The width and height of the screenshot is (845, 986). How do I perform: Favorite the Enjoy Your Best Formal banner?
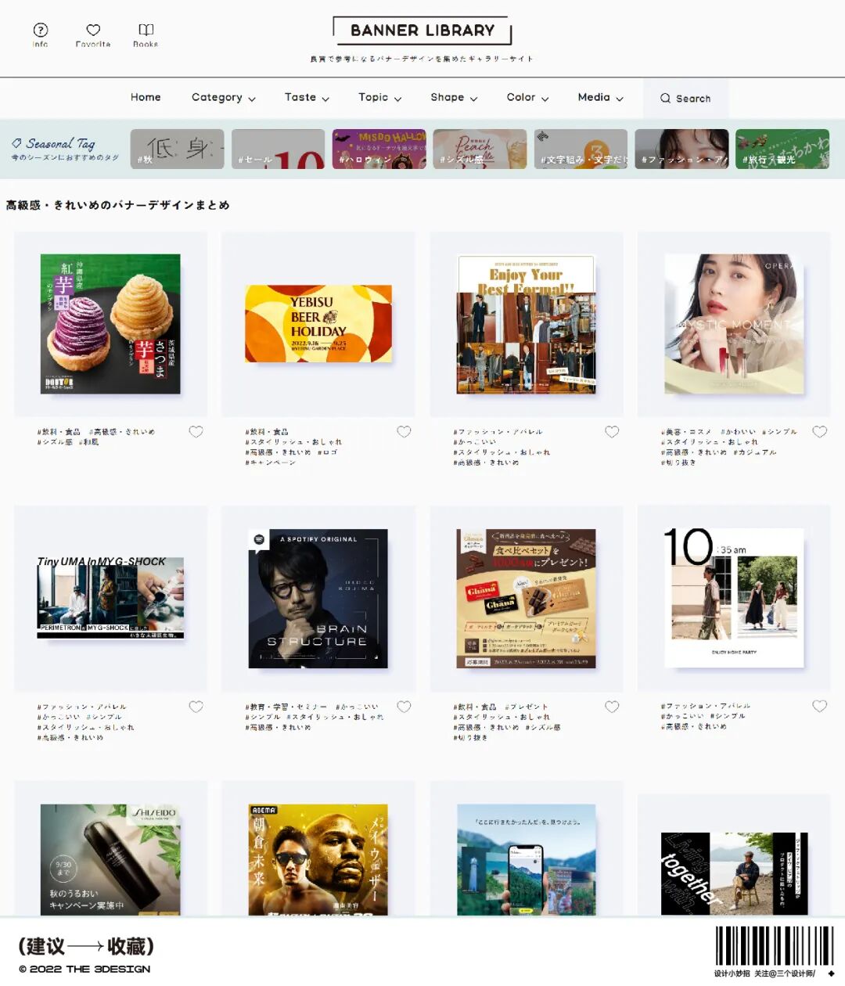[x=612, y=432]
